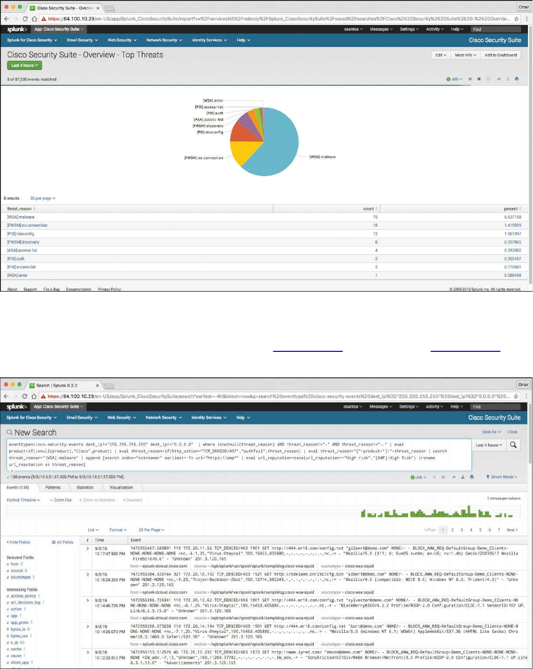533x669 pixels.
Task: Open Save As dropdown in Search window
Action: (491, 432)
